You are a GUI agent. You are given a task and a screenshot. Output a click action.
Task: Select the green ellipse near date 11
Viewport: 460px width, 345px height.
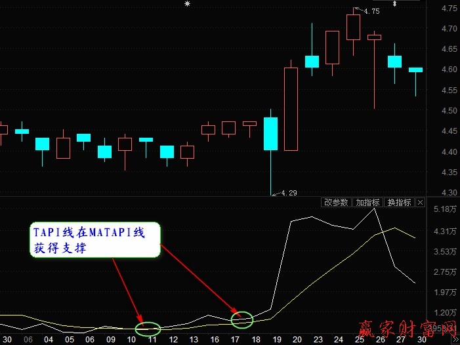click(148, 327)
